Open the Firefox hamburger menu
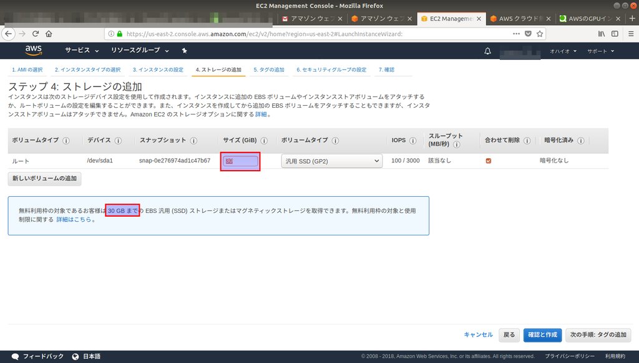Image resolution: width=639 pixels, height=363 pixels. pyautogui.click(x=631, y=34)
